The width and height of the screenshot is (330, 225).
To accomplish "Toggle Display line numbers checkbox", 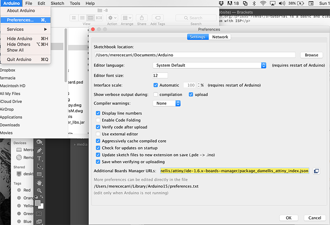I will tap(98, 113).
